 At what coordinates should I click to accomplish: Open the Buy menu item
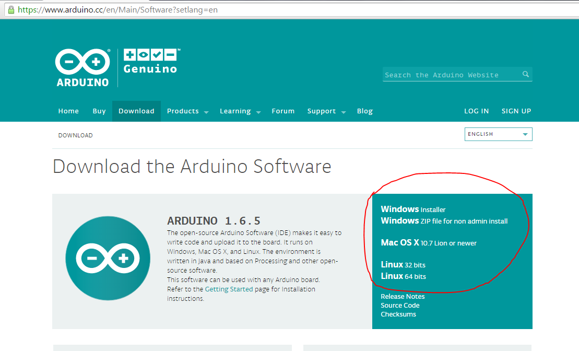tap(99, 111)
